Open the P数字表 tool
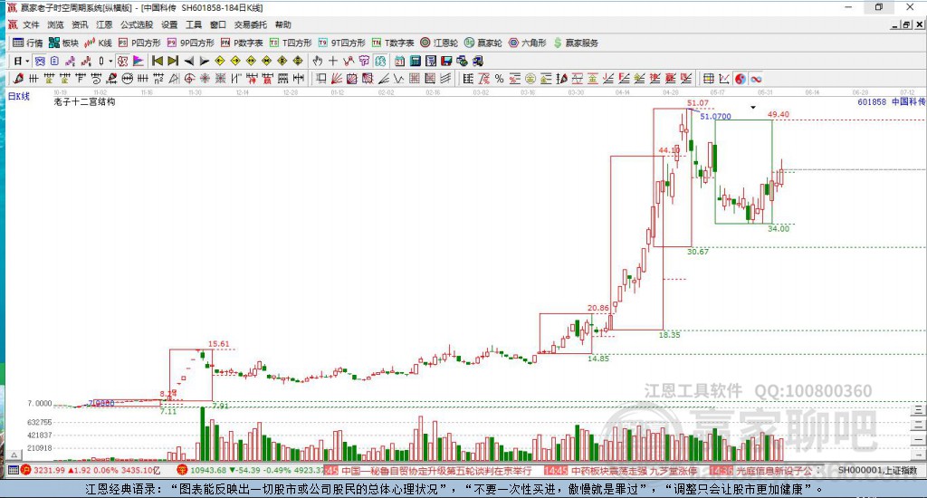Screen dimensions: 927x498 242,43
